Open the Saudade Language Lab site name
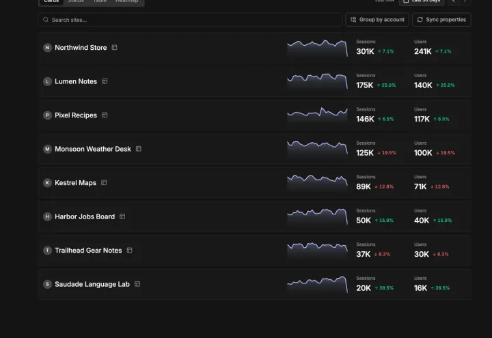This screenshot has height=338, width=492. coord(92,284)
